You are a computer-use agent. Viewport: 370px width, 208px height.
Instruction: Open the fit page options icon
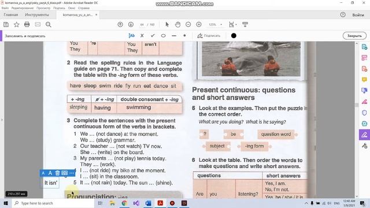232,24
